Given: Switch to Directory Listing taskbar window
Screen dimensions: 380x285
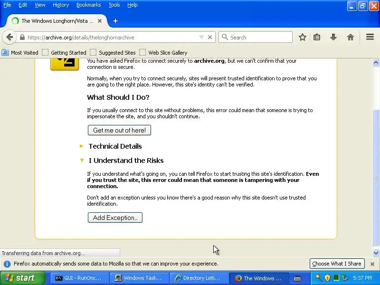Looking at the screenshot, I should (x=198, y=278).
